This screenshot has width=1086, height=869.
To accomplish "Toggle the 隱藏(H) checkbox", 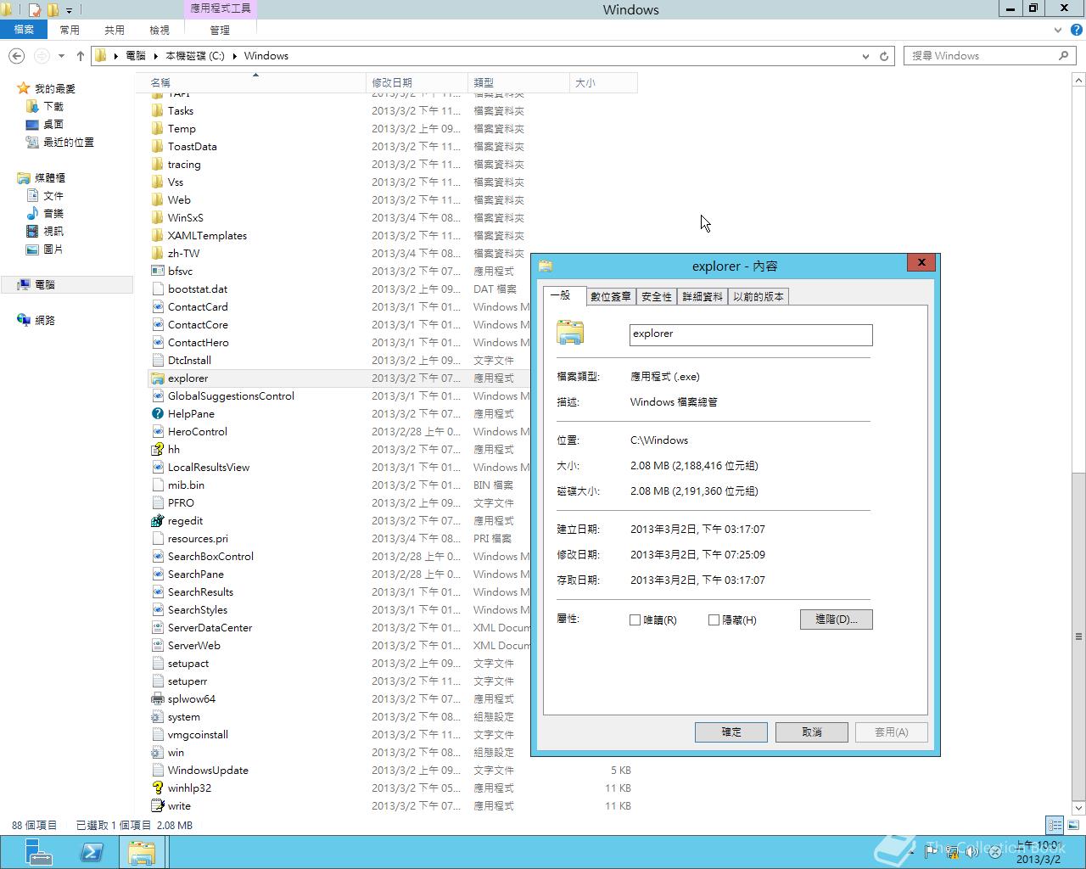I will click(x=714, y=620).
